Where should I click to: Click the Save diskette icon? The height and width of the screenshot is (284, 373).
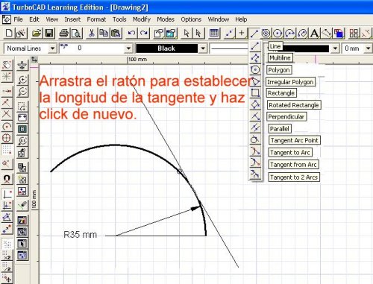(x=49, y=33)
